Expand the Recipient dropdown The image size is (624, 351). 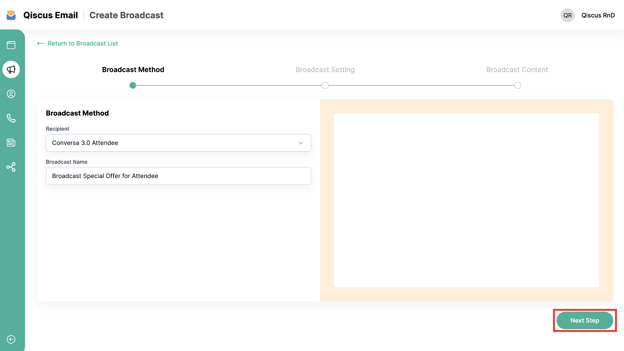pyautogui.click(x=178, y=143)
